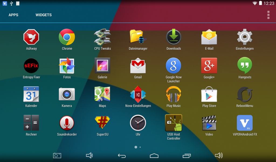Image resolution: width=276 pixels, height=162 pixels.
Task: Switch to the WIDGETS tab
Action: 44,15
